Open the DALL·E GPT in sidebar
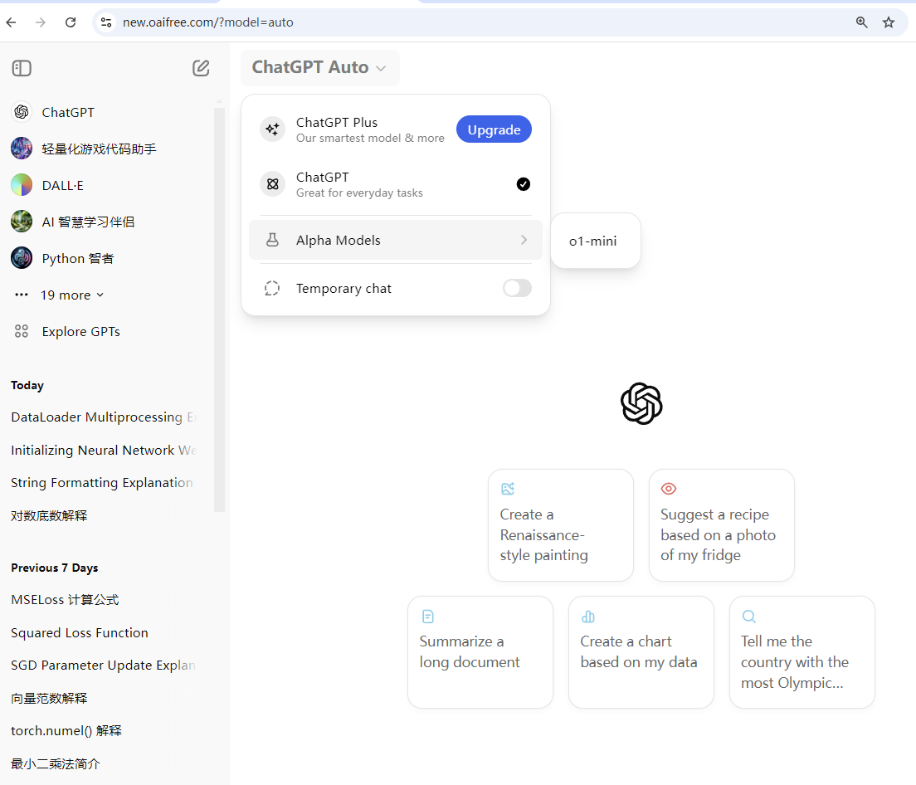The image size is (916, 785). coord(62,185)
